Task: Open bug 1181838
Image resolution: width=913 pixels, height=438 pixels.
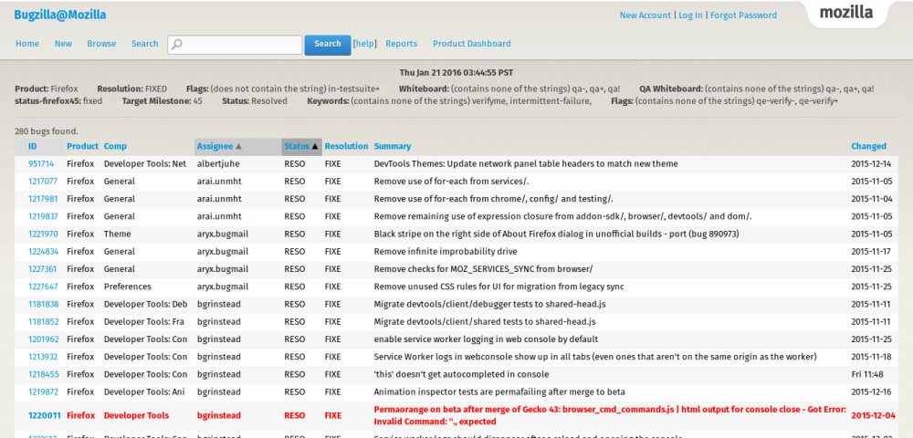Action: (43, 304)
